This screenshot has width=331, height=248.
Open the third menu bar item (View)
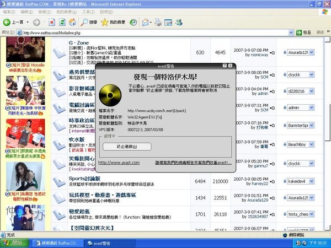pos(45,12)
